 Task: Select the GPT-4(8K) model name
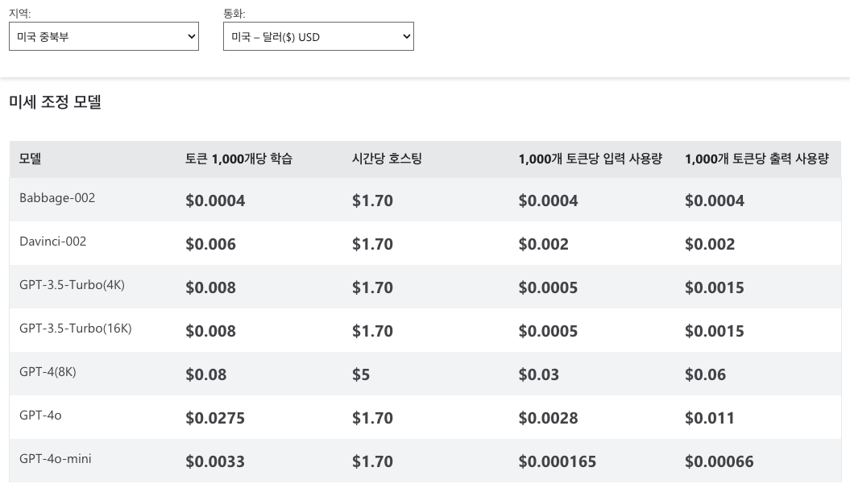pos(48,372)
